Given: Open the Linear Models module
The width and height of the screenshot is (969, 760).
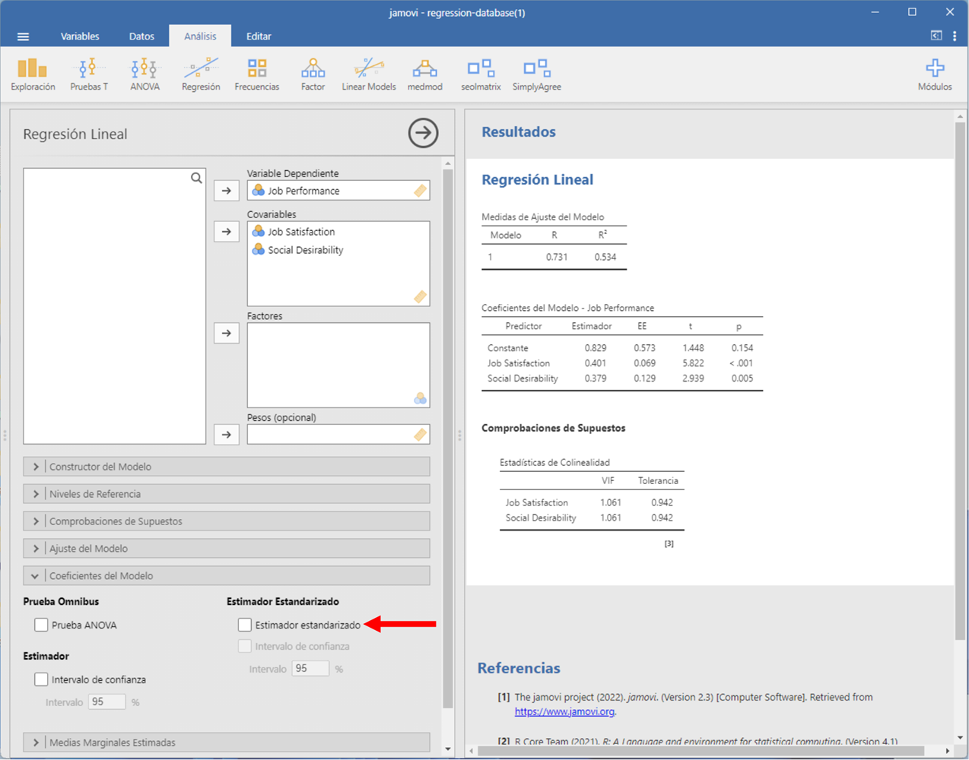Looking at the screenshot, I should pyautogui.click(x=369, y=74).
